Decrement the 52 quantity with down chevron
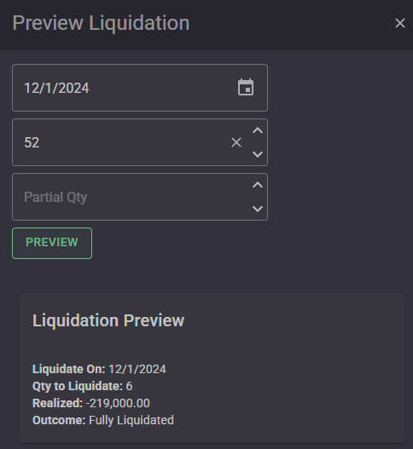 click(x=258, y=154)
